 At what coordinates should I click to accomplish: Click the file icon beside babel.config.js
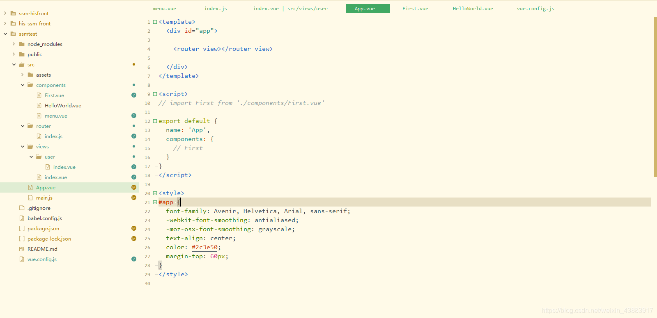click(22, 218)
